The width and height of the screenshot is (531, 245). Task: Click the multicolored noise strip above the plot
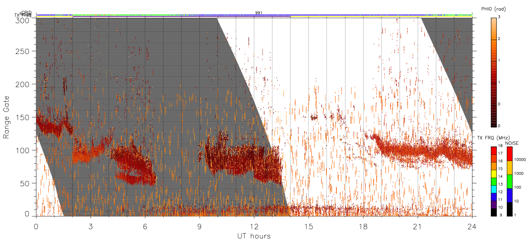254,15
